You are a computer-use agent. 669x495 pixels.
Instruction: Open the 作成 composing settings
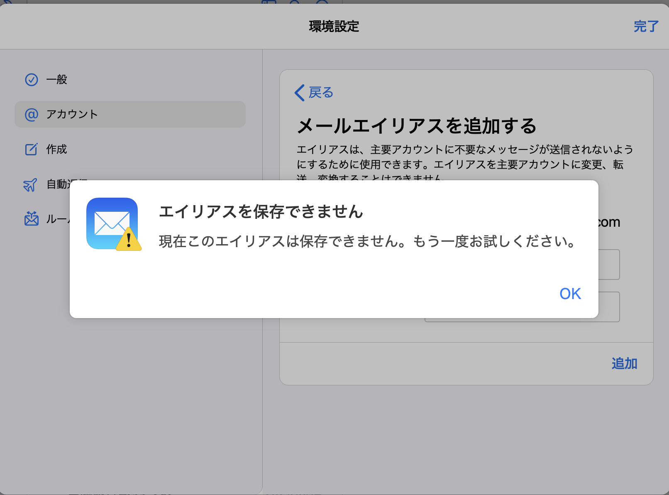(130, 149)
